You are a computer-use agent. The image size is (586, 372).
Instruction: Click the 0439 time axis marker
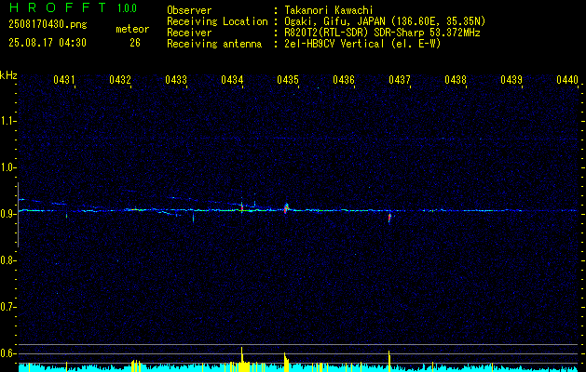511,79
